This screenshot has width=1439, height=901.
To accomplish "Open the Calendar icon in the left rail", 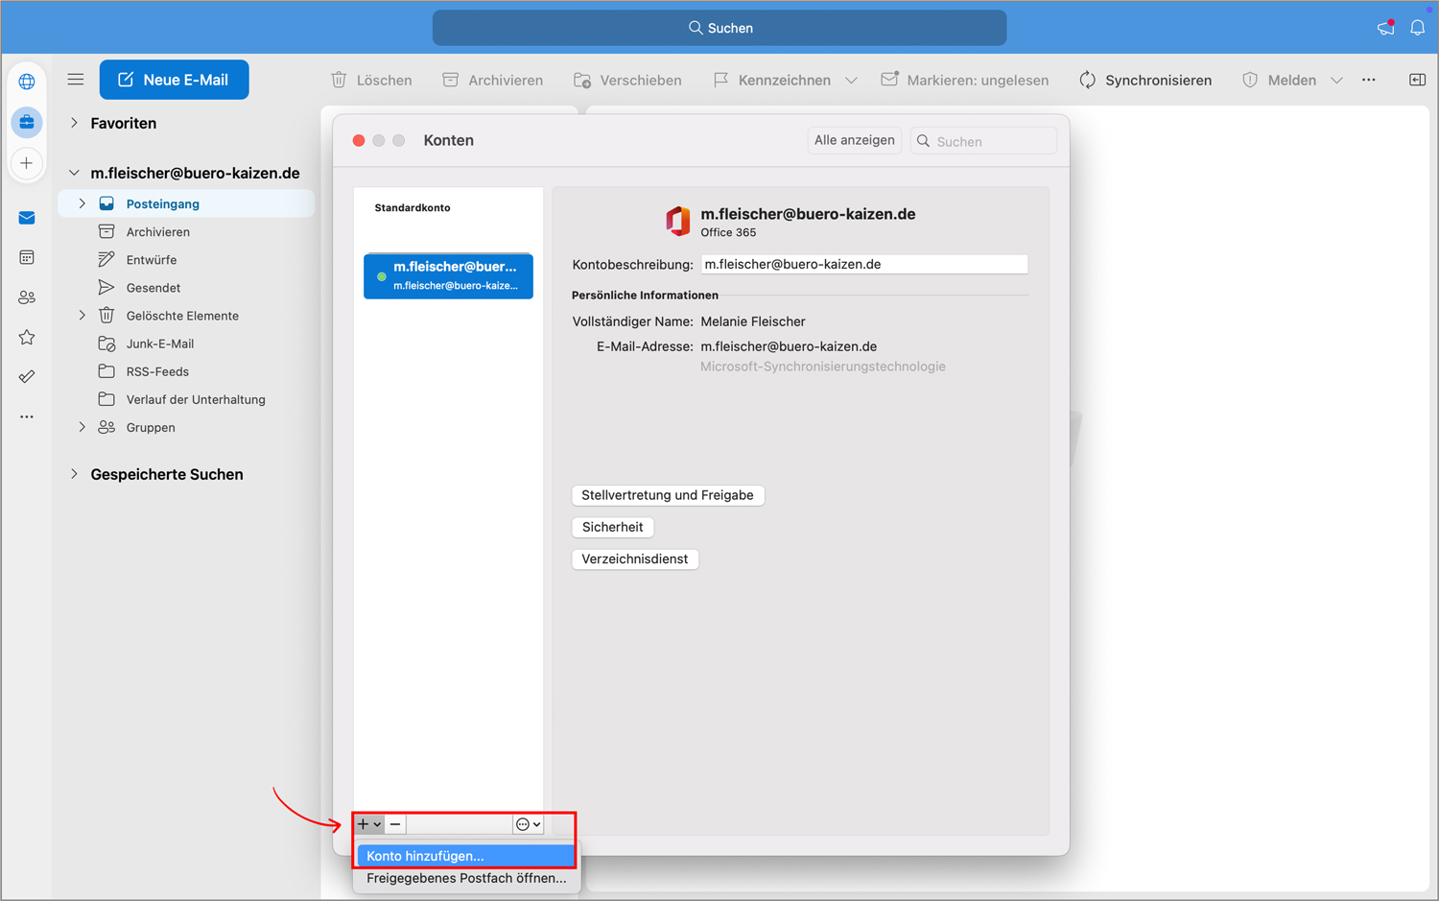I will tap(27, 257).
